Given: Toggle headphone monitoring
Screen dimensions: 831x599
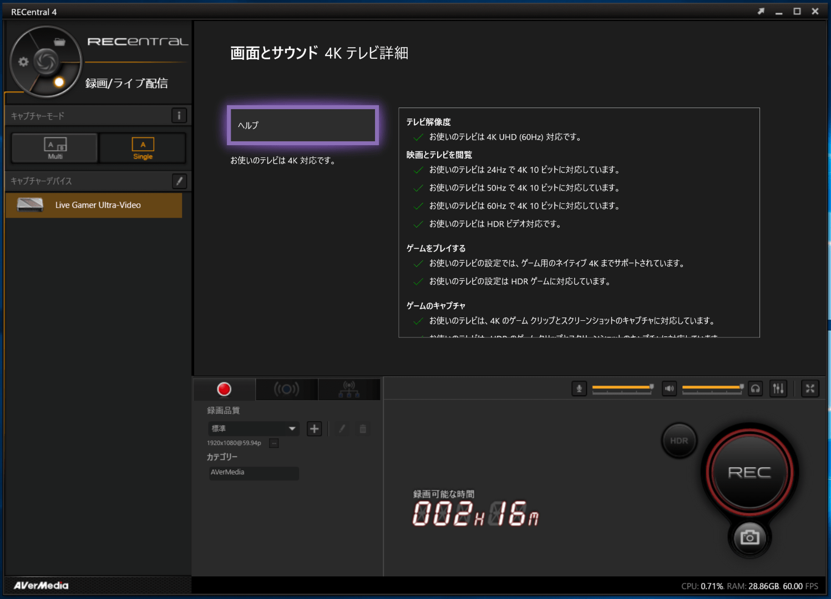Looking at the screenshot, I should [755, 388].
